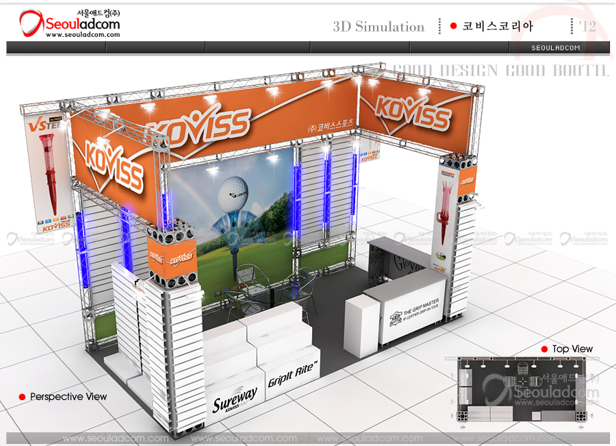Screen dimensions: 616x446
Task: Click the '12 year label in the header
Action: (x=587, y=26)
